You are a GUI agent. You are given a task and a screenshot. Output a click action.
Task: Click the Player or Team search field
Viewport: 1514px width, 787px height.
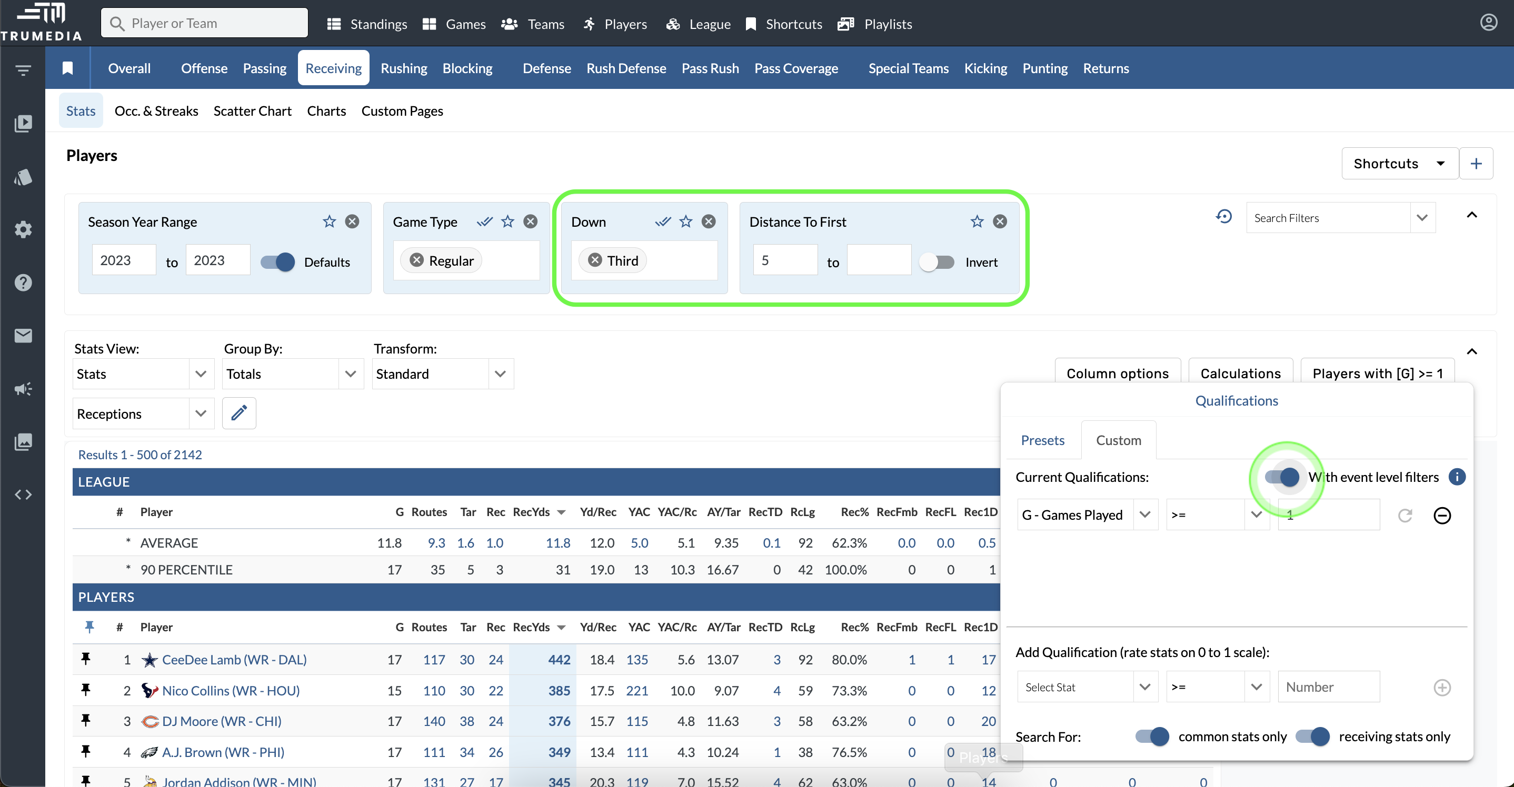pos(204,24)
